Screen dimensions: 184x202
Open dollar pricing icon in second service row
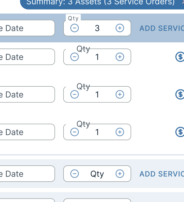180,94
